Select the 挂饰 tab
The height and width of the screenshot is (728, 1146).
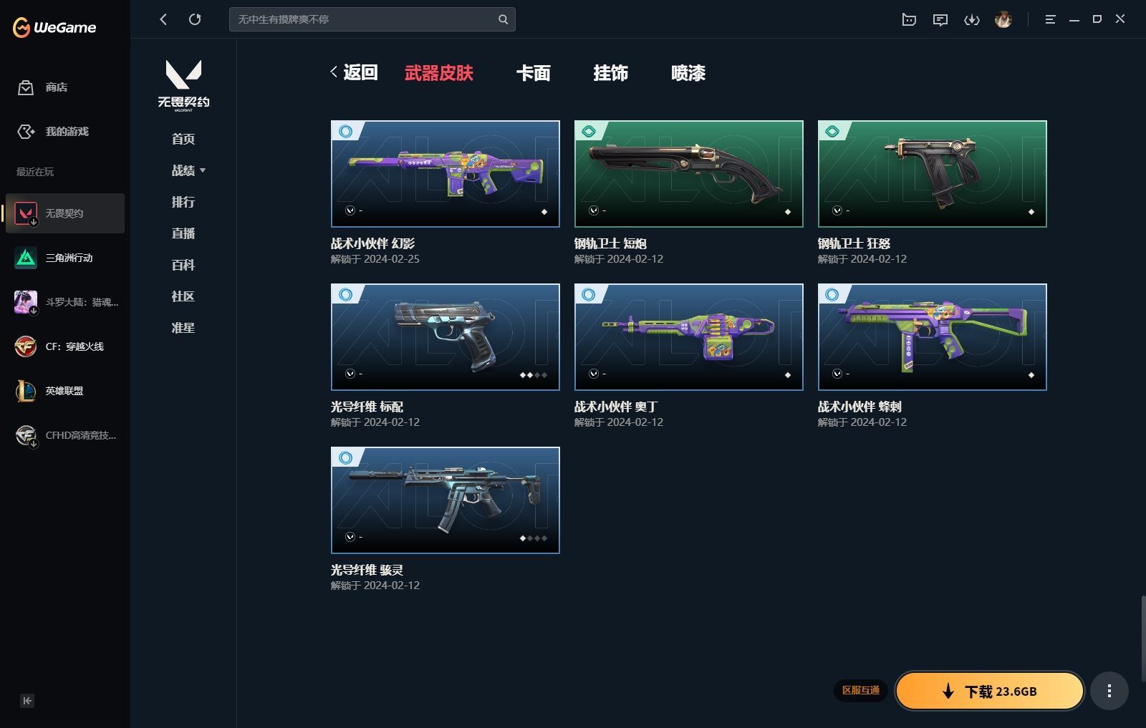[610, 73]
